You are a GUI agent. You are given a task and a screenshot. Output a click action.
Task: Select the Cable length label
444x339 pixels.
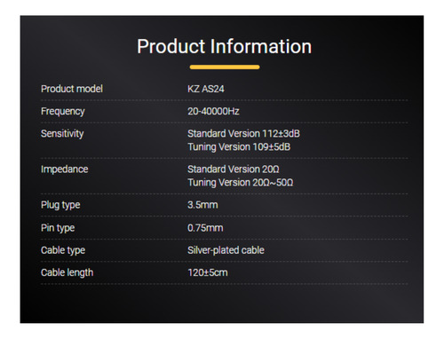click(x=67, y=272)
